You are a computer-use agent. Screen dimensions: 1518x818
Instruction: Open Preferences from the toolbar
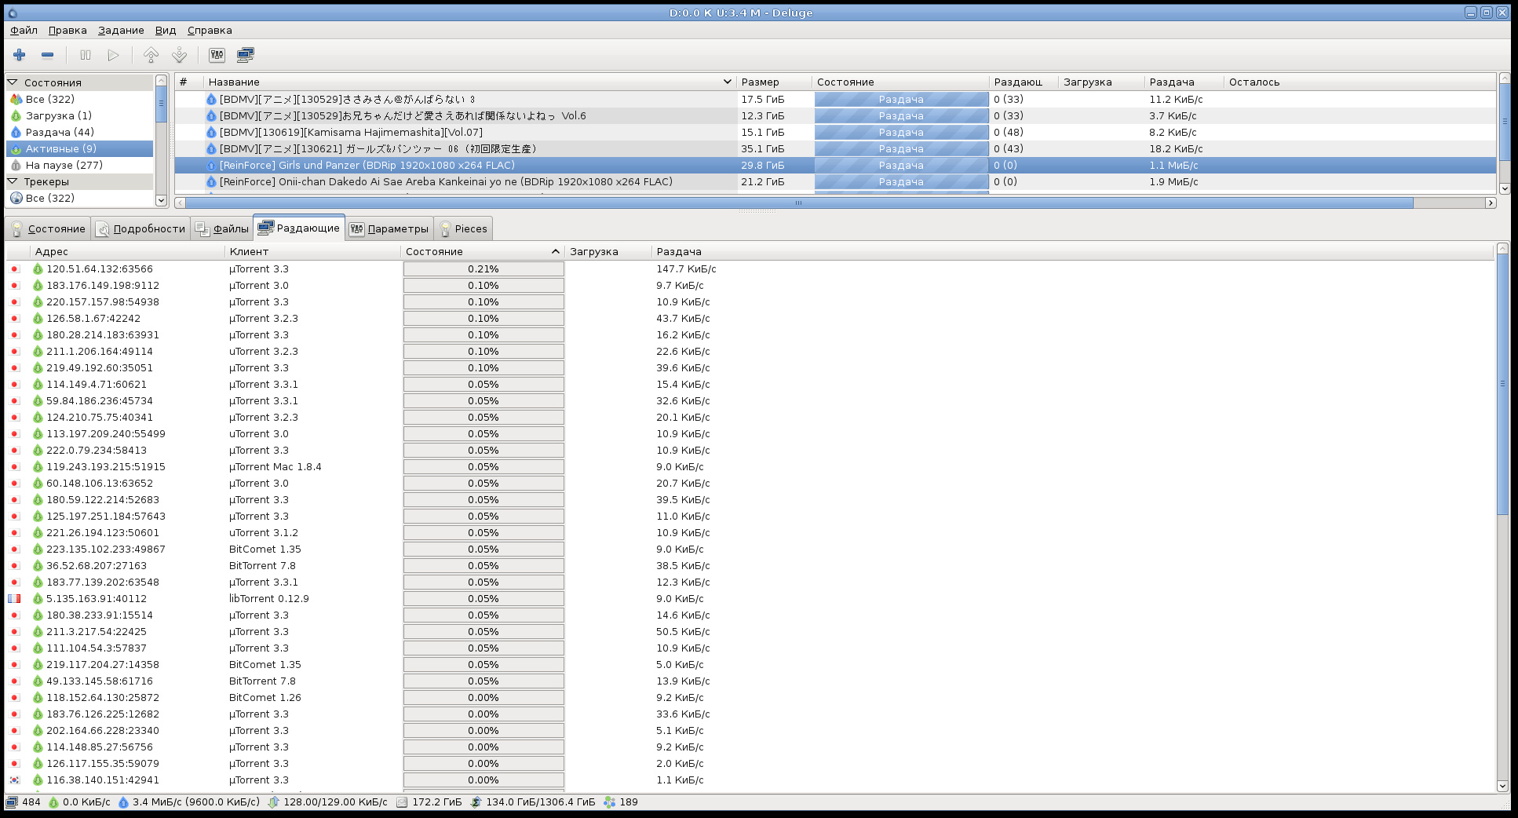coord(217,55)
